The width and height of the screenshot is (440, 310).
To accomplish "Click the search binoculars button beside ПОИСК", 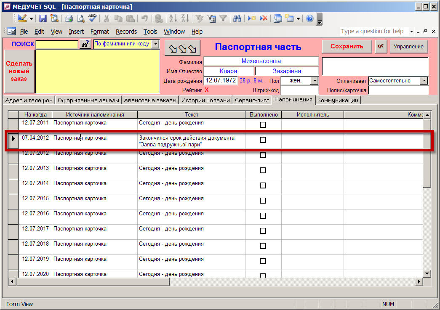I will [x=85, y=44].
